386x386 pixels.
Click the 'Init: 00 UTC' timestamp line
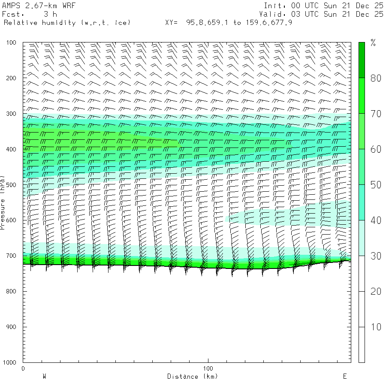pos(323,6)
